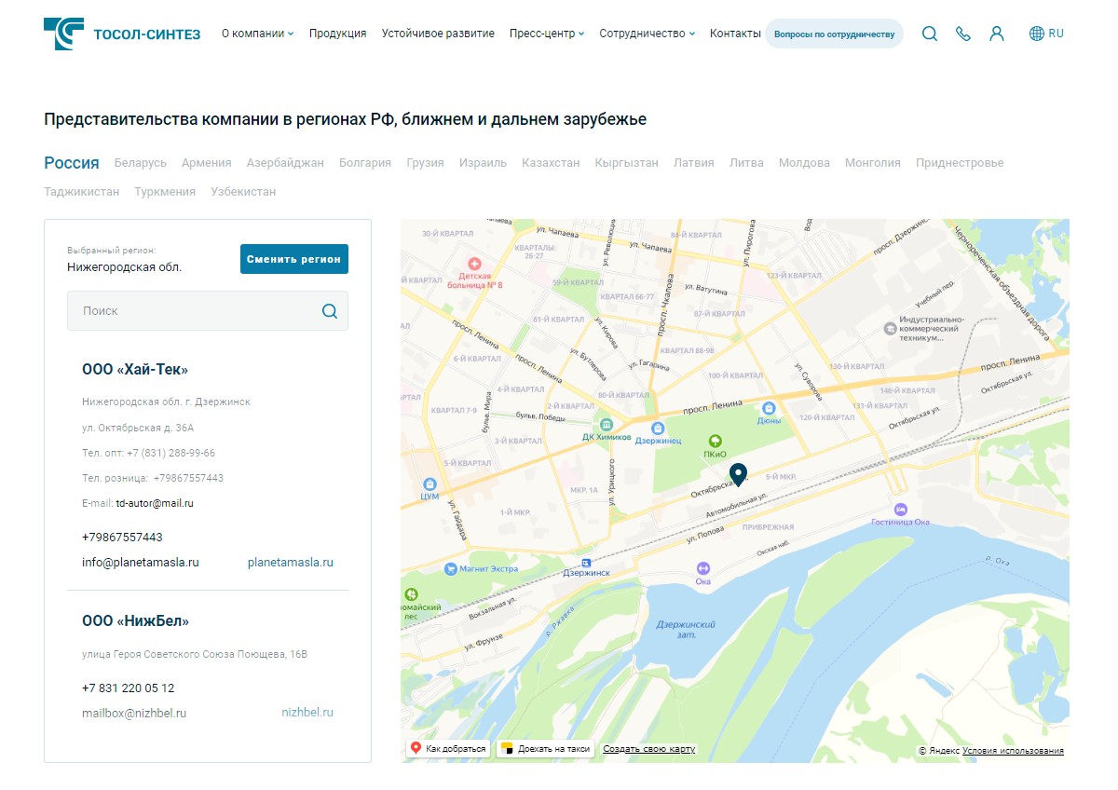Expand Сотрудничество dropdown menu
The image size is (1118, 790).
pos(648,34)
